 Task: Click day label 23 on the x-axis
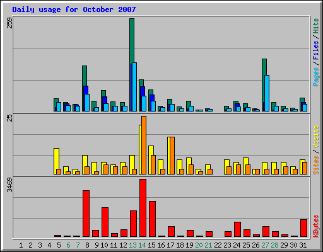click(227, 245)
